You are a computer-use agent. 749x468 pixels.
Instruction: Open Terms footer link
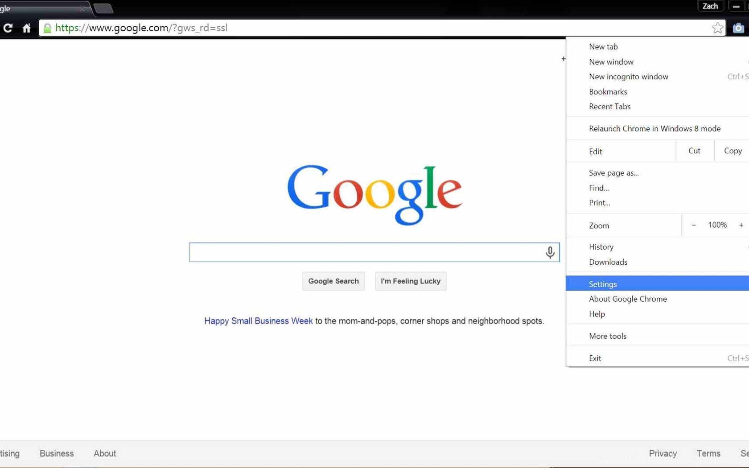708,453
